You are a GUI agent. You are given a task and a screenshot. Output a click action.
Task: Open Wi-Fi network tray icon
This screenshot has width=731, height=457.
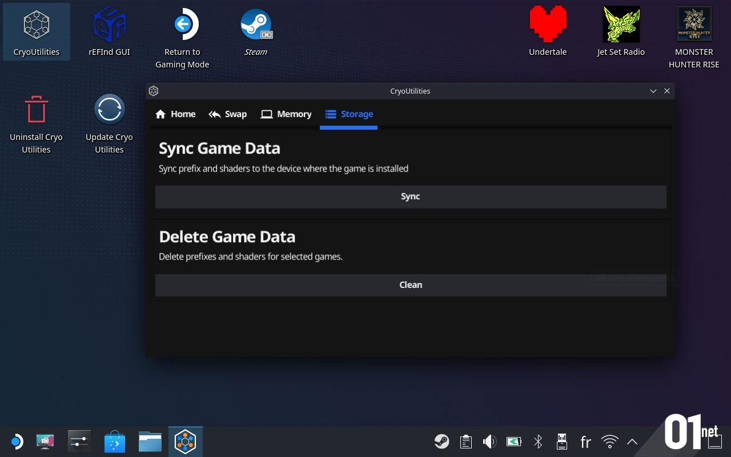610,442
